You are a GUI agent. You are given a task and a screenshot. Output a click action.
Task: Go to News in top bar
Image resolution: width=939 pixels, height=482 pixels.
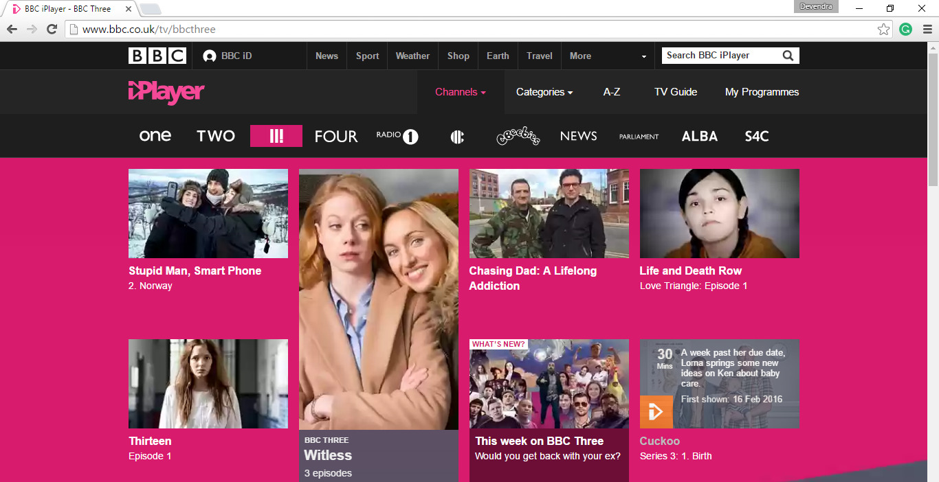click(327, 56)
